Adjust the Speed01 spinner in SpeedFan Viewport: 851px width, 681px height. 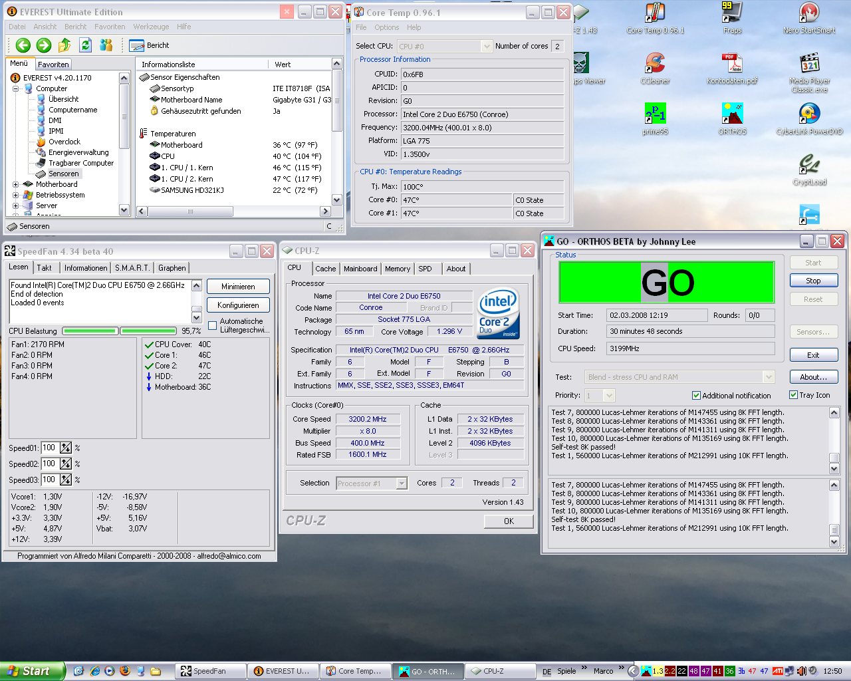pyautogui.click(x=66, y=448)
